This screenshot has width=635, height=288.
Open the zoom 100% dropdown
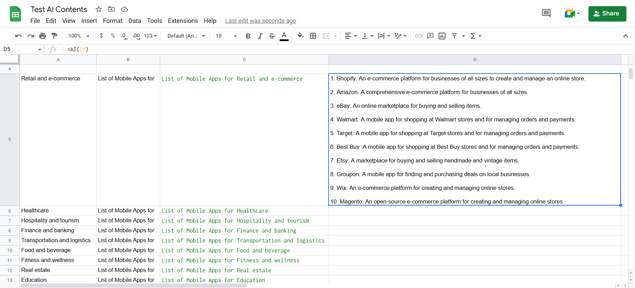point(79,36)
